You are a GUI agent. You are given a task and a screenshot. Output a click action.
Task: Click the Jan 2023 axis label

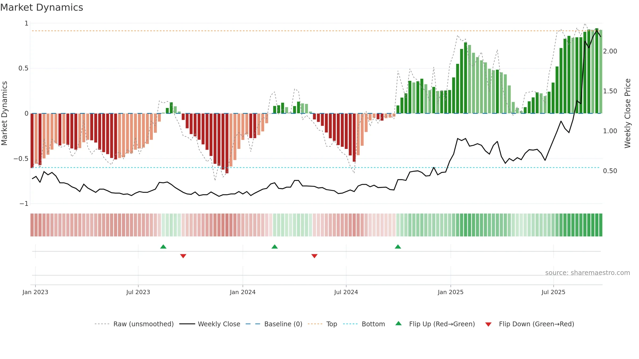[x=35, y=292]
